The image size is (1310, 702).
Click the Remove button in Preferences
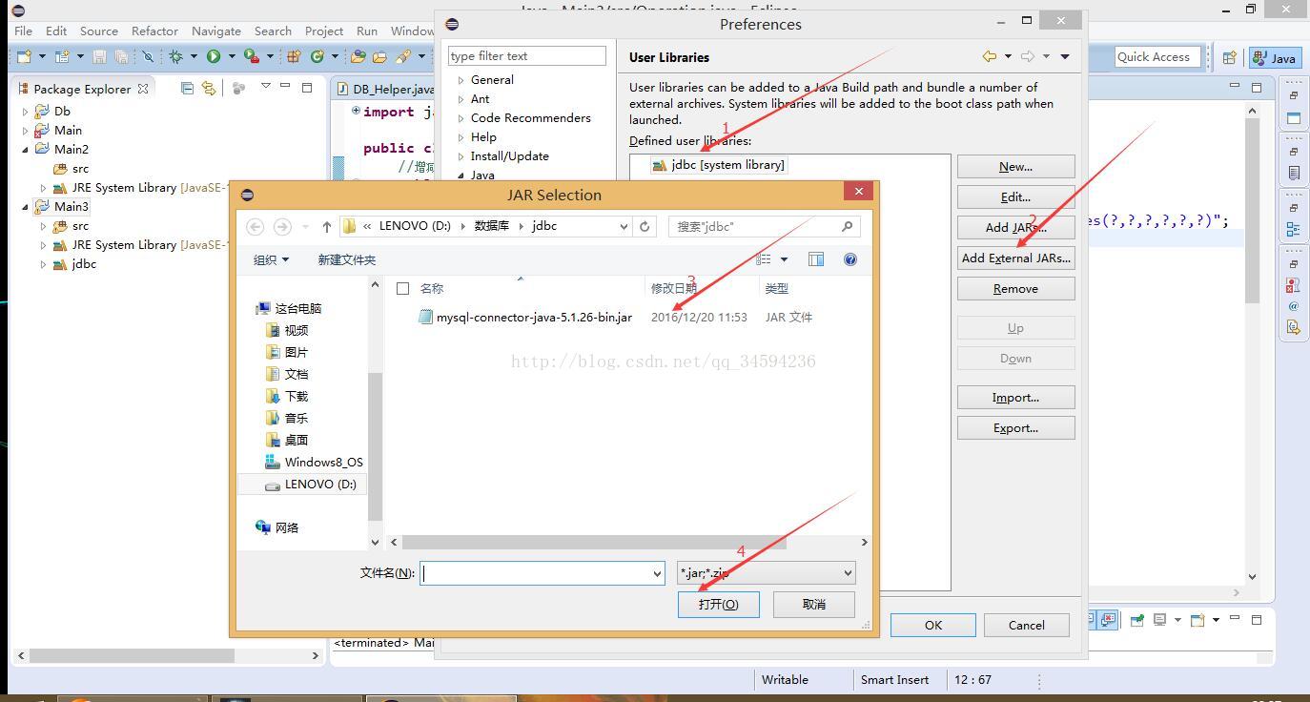[x=1015, y=288]
